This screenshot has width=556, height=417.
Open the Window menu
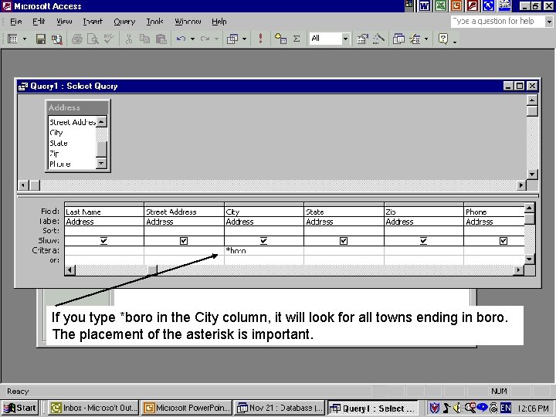pos(188,22)
